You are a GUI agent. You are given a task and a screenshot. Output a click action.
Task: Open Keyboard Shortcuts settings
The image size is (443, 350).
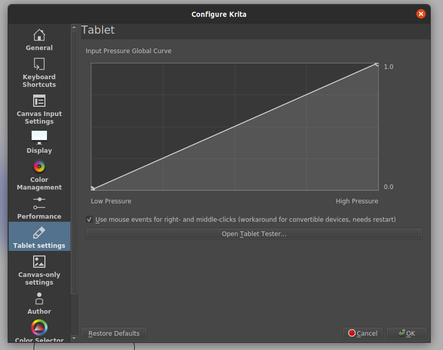39,73
